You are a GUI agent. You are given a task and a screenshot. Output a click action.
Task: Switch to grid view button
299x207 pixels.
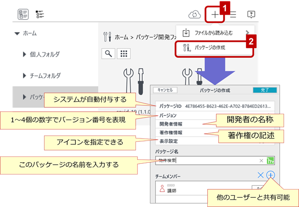pos(124,53)
